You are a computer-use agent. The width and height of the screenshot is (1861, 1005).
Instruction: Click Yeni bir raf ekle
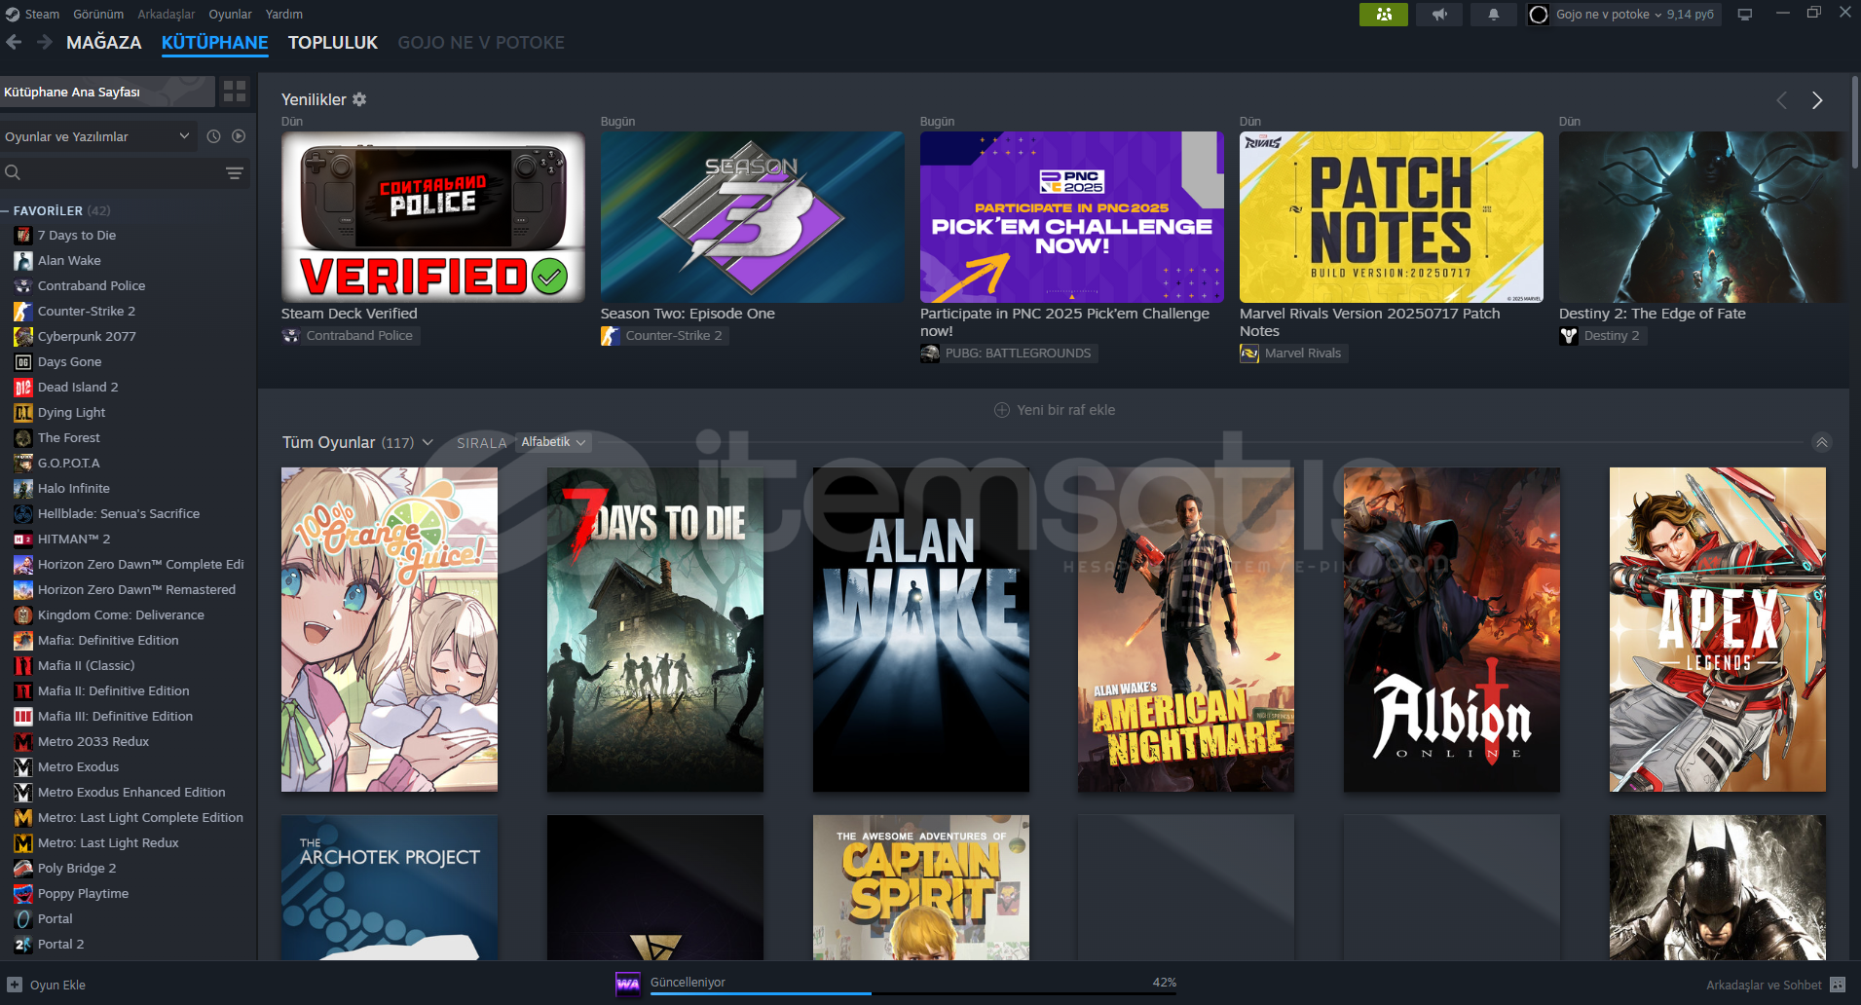(x=1055, y=410)
